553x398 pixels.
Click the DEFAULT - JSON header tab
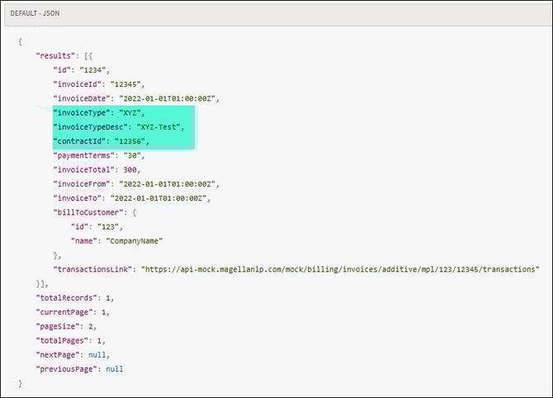tap(35, 14)
